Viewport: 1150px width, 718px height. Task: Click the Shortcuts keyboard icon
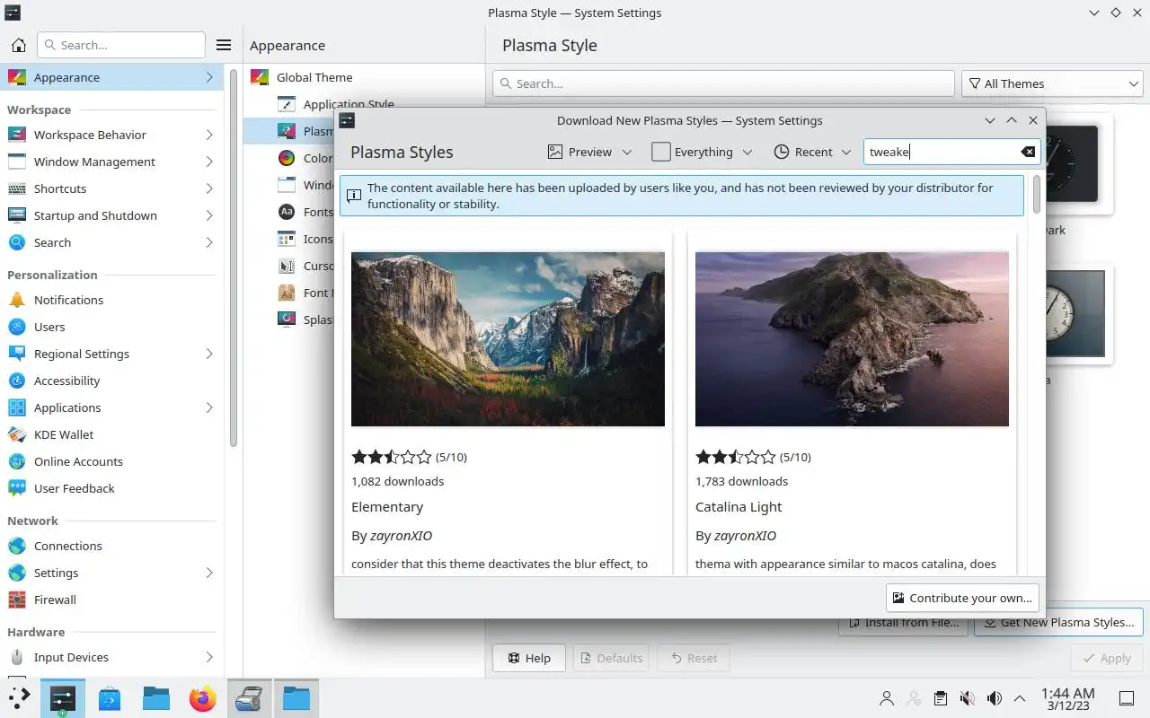[x=17, y=188]
